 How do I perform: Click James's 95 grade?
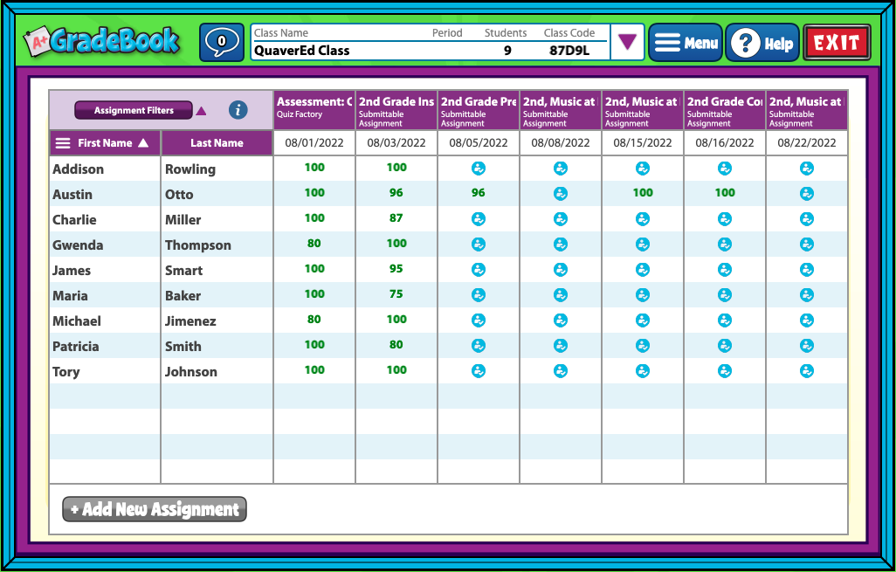(x=396, y=269)
